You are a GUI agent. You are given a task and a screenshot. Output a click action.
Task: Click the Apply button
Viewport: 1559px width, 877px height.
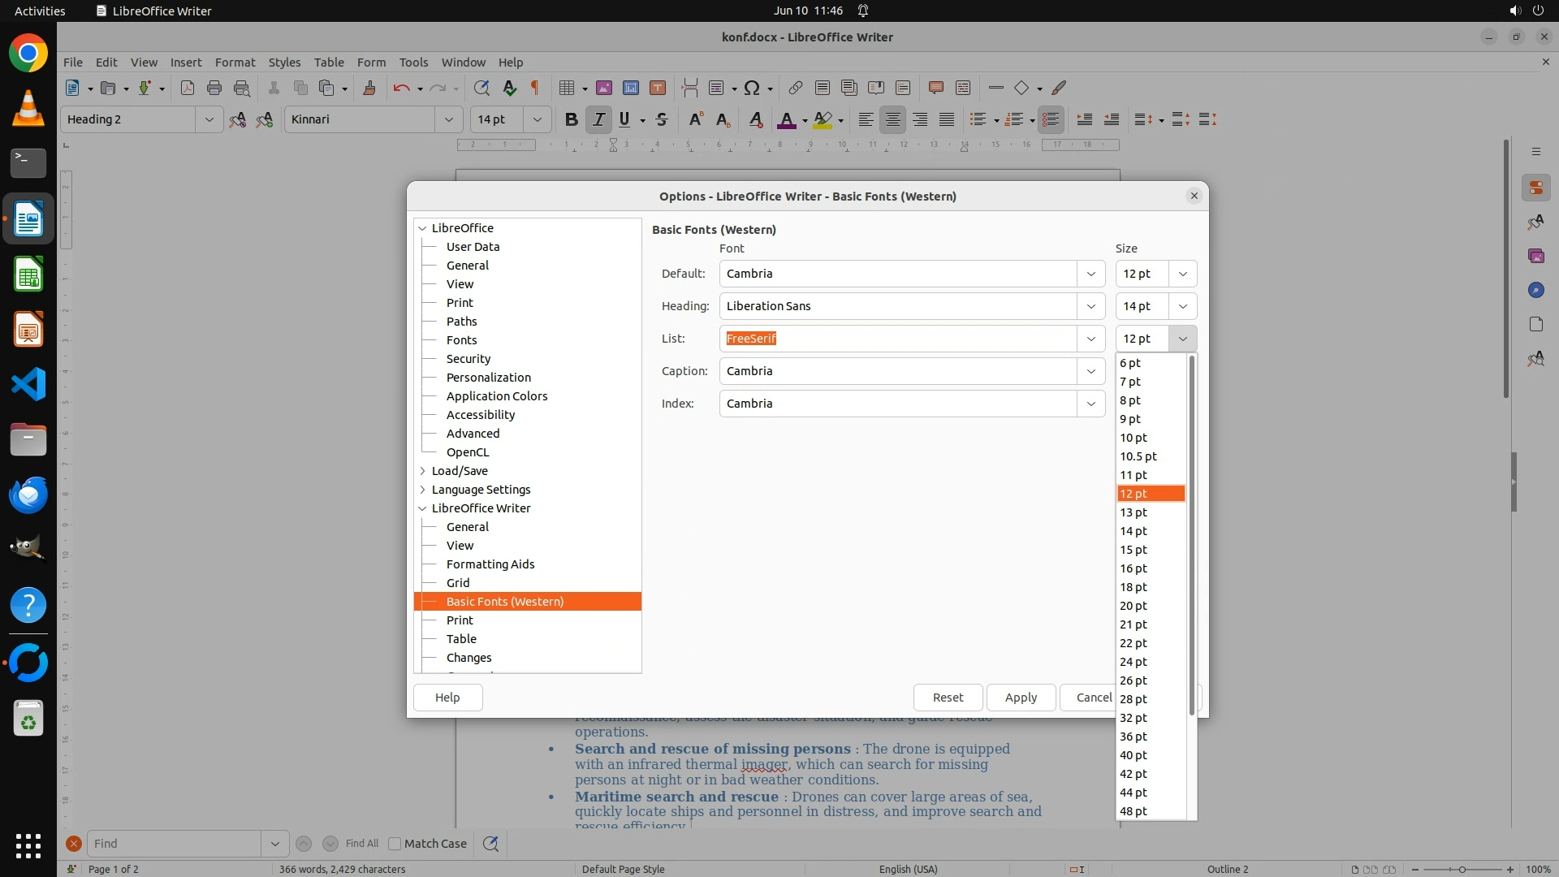pos(1021,698)
